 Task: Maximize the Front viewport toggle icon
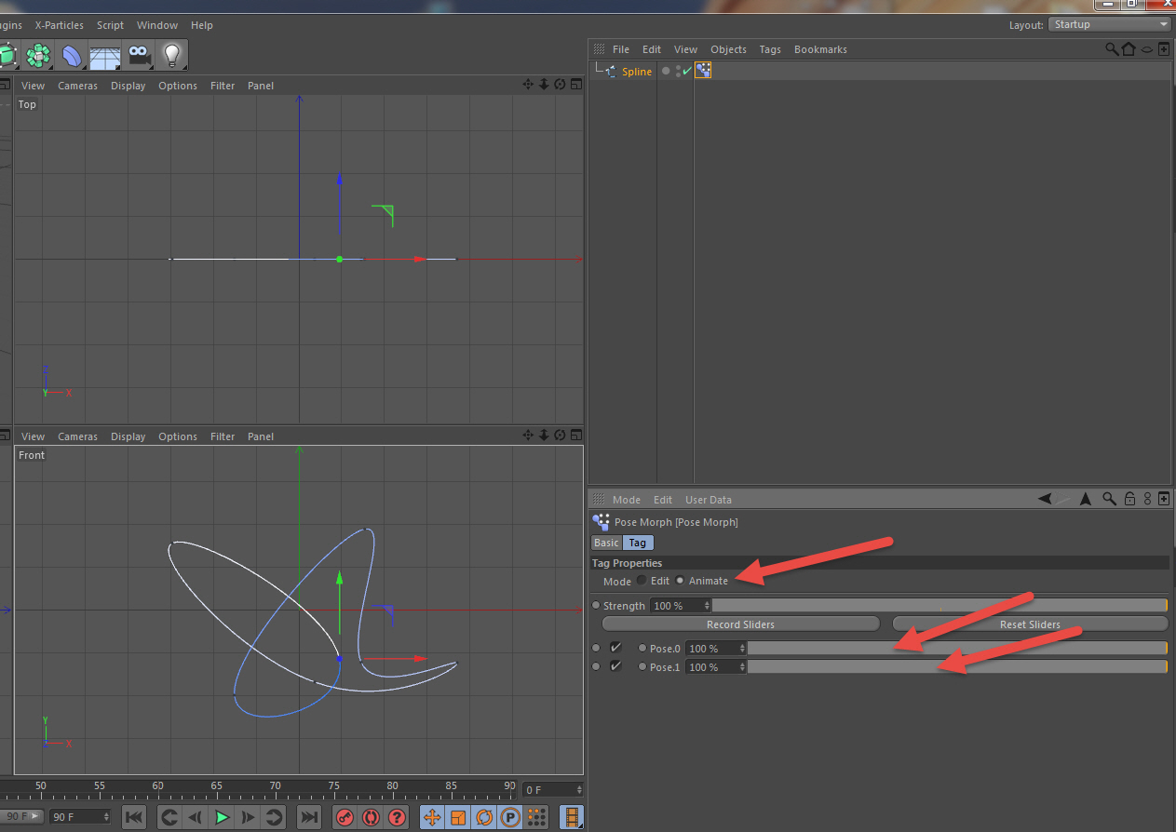tap(575, 436)
